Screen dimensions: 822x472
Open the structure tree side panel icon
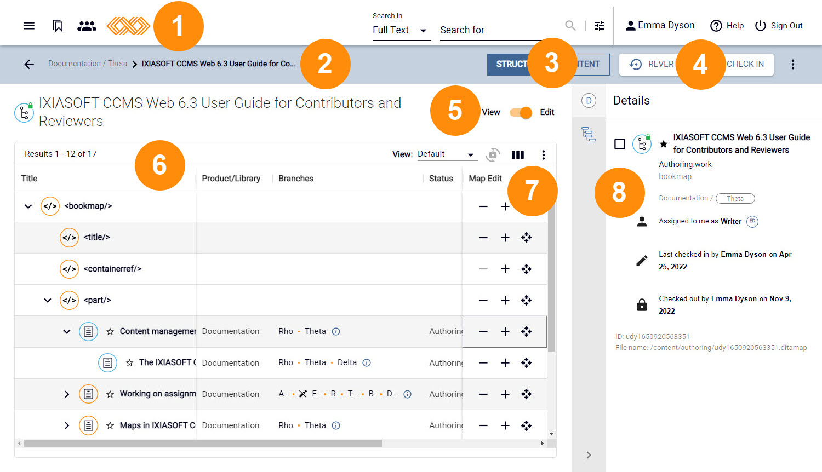(589, 134)
